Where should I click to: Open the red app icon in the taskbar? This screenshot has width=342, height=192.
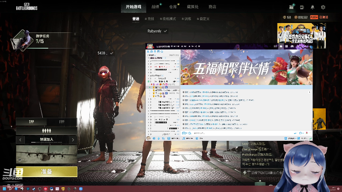tap(45, 189)
